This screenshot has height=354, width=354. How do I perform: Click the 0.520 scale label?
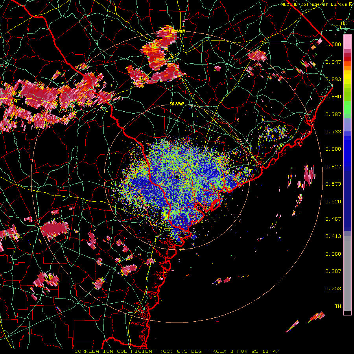click(x=333, y=202)
